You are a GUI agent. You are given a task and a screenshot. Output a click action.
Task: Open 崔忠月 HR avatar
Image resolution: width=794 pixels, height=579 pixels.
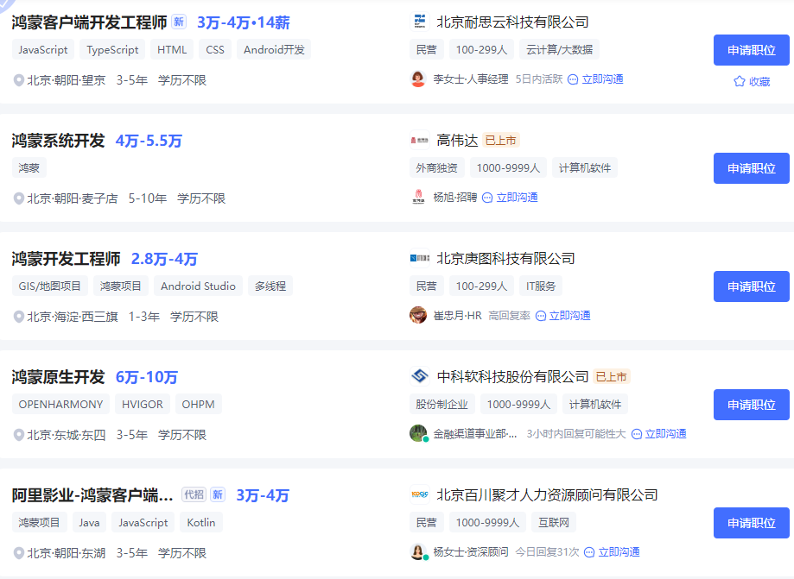click(x=418, y=316)
